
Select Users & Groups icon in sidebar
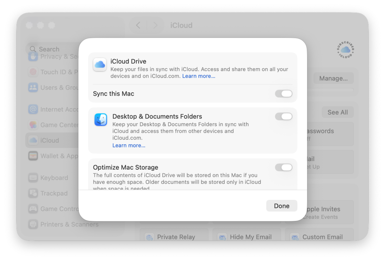tap(33, 87)
